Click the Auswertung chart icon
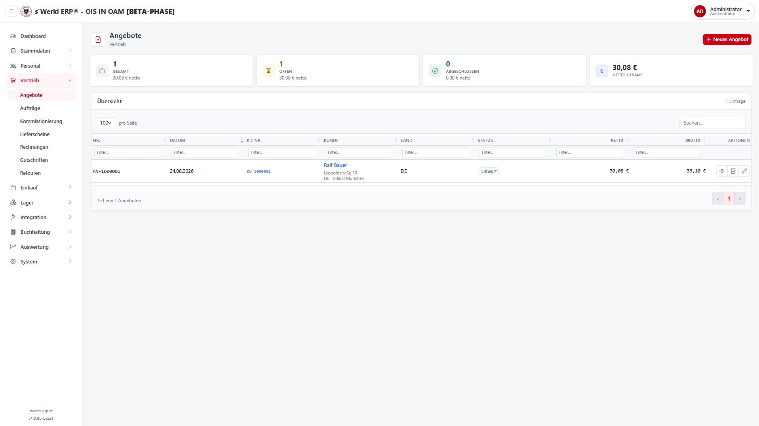 (13, 247)
